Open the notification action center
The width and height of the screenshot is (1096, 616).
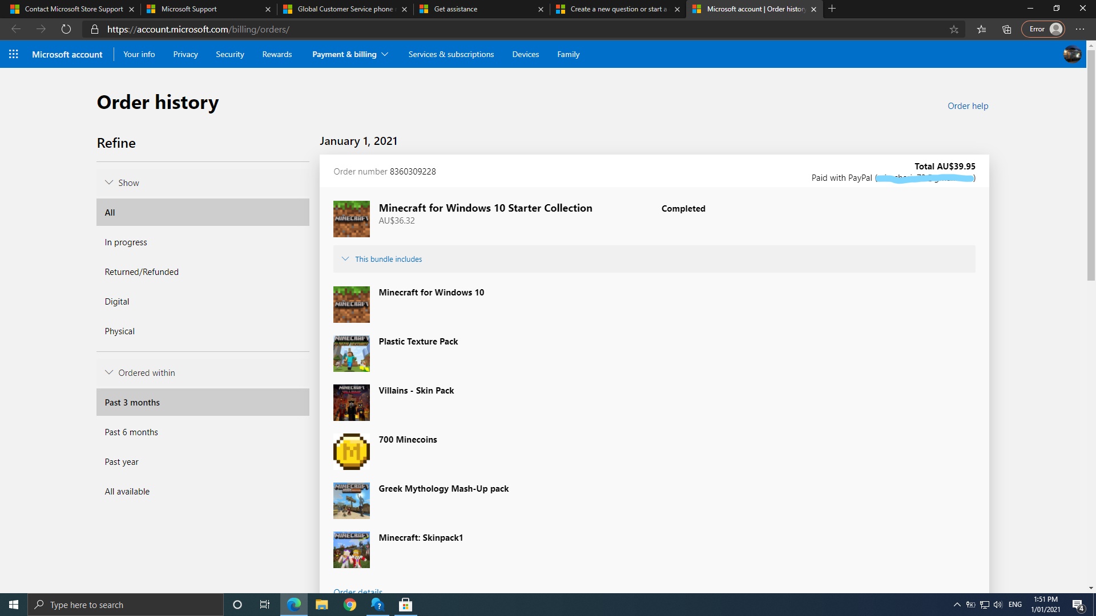pyautogui.click(x=1078, y=605)
